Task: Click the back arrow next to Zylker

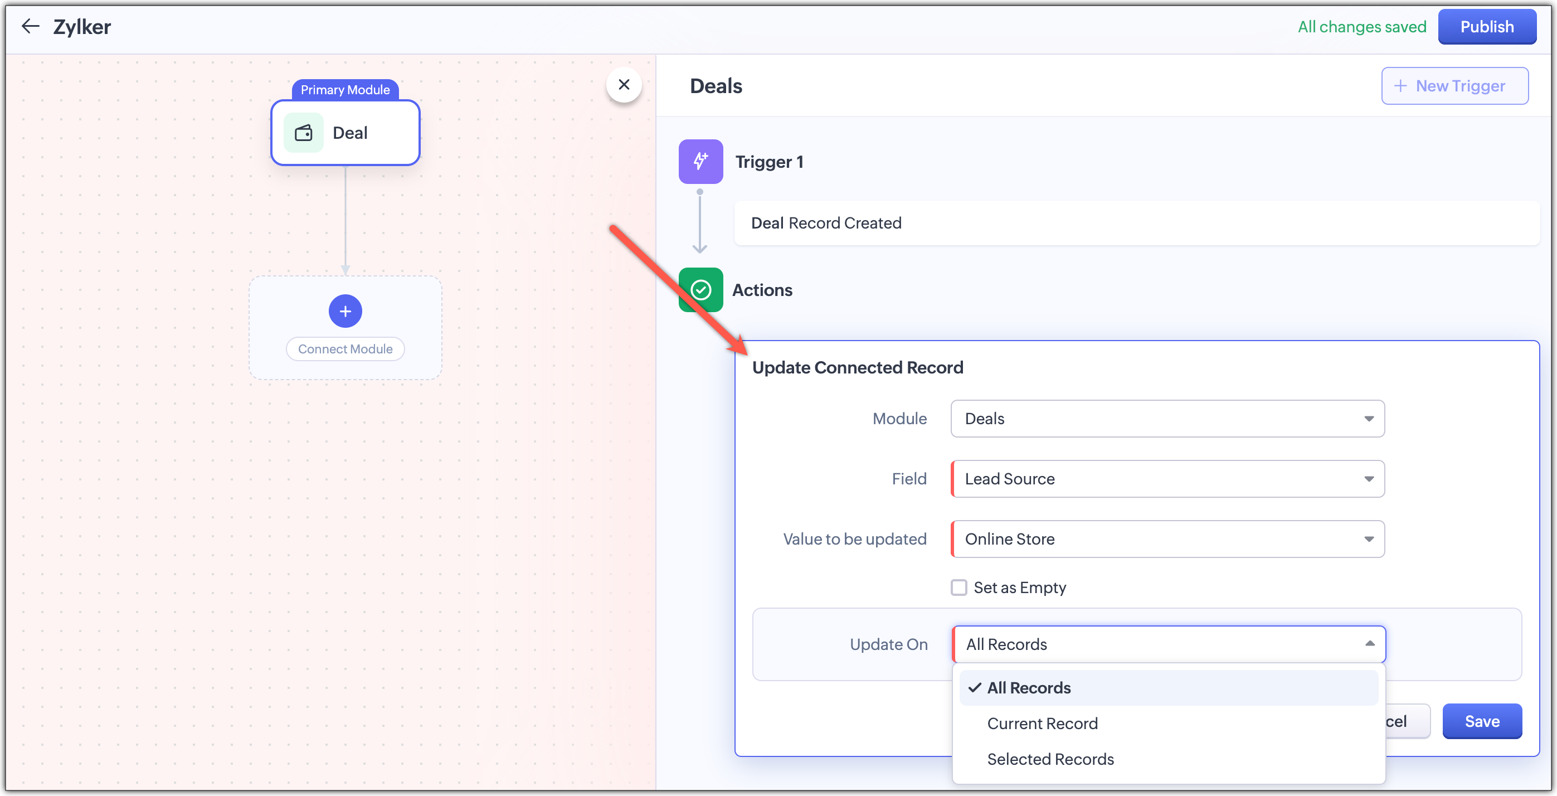Action: (30, 26)
